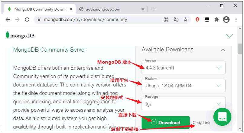Reload the current page
This screenshot has width=244, height=133.
click(x=27, y=20)
